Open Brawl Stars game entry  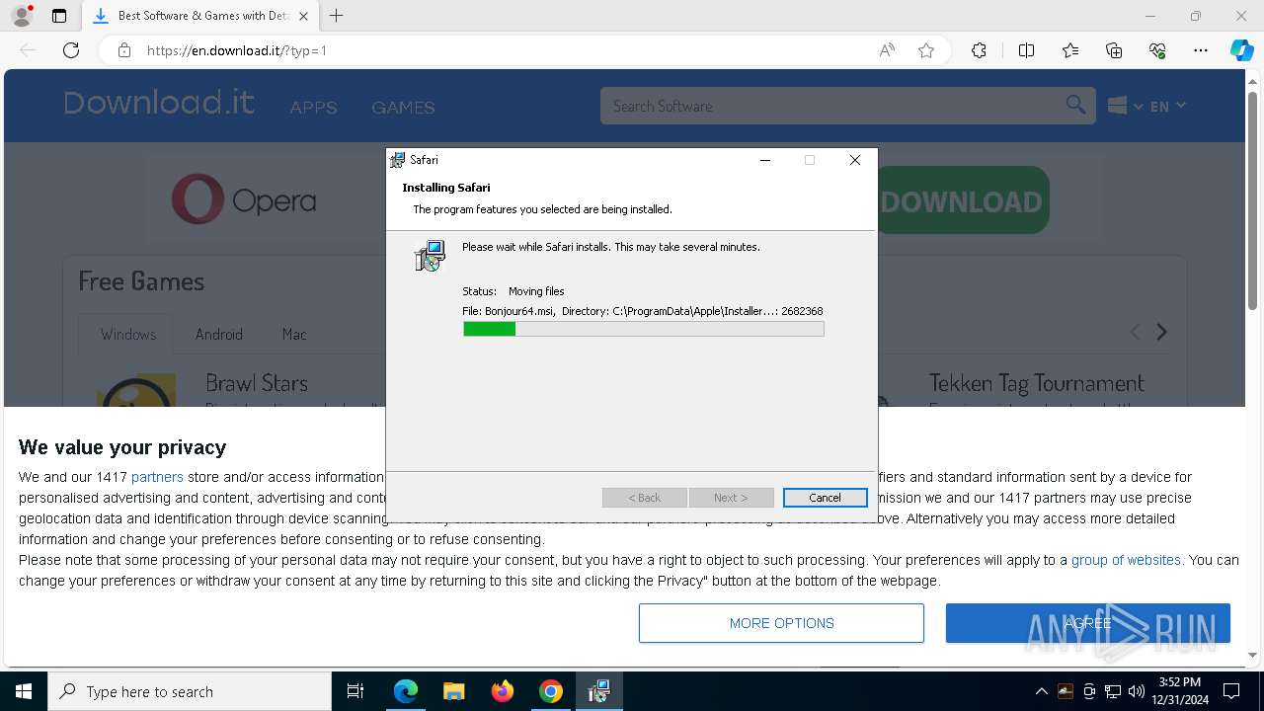tap(257, 383)
